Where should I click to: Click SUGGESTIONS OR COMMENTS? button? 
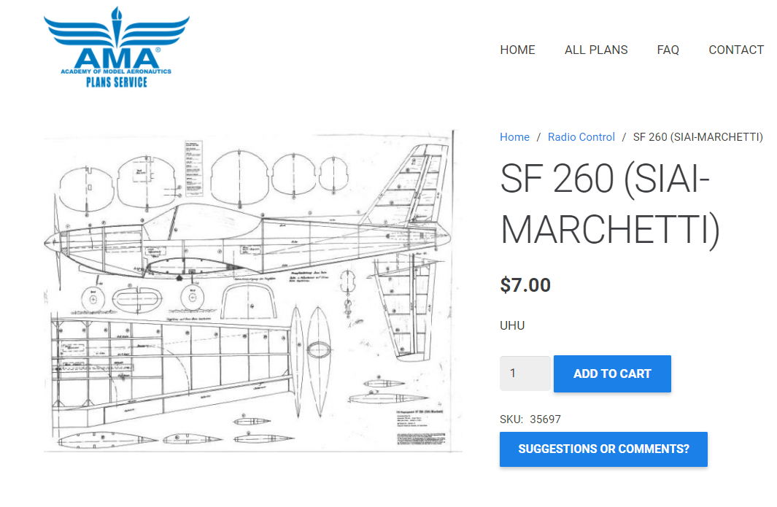click(x=603, y=449)
